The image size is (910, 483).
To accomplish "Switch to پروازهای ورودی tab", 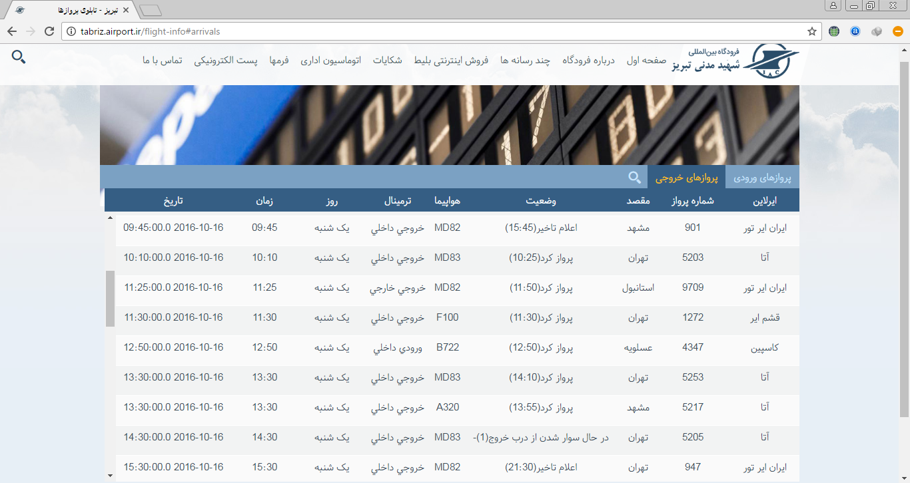I will (x=762, y=178).
